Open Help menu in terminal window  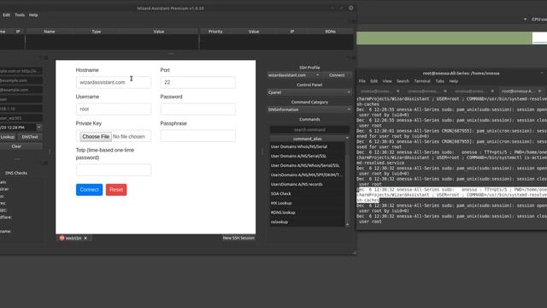454,81
